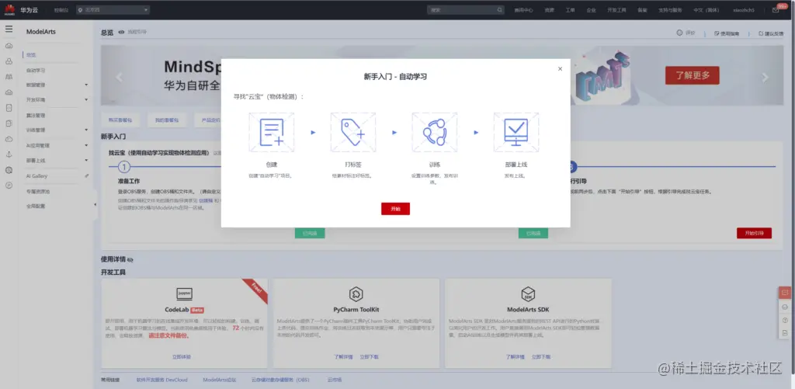
Task: Click 立即下载 on ModelArts SDK card
Action: tap(541, 357)
